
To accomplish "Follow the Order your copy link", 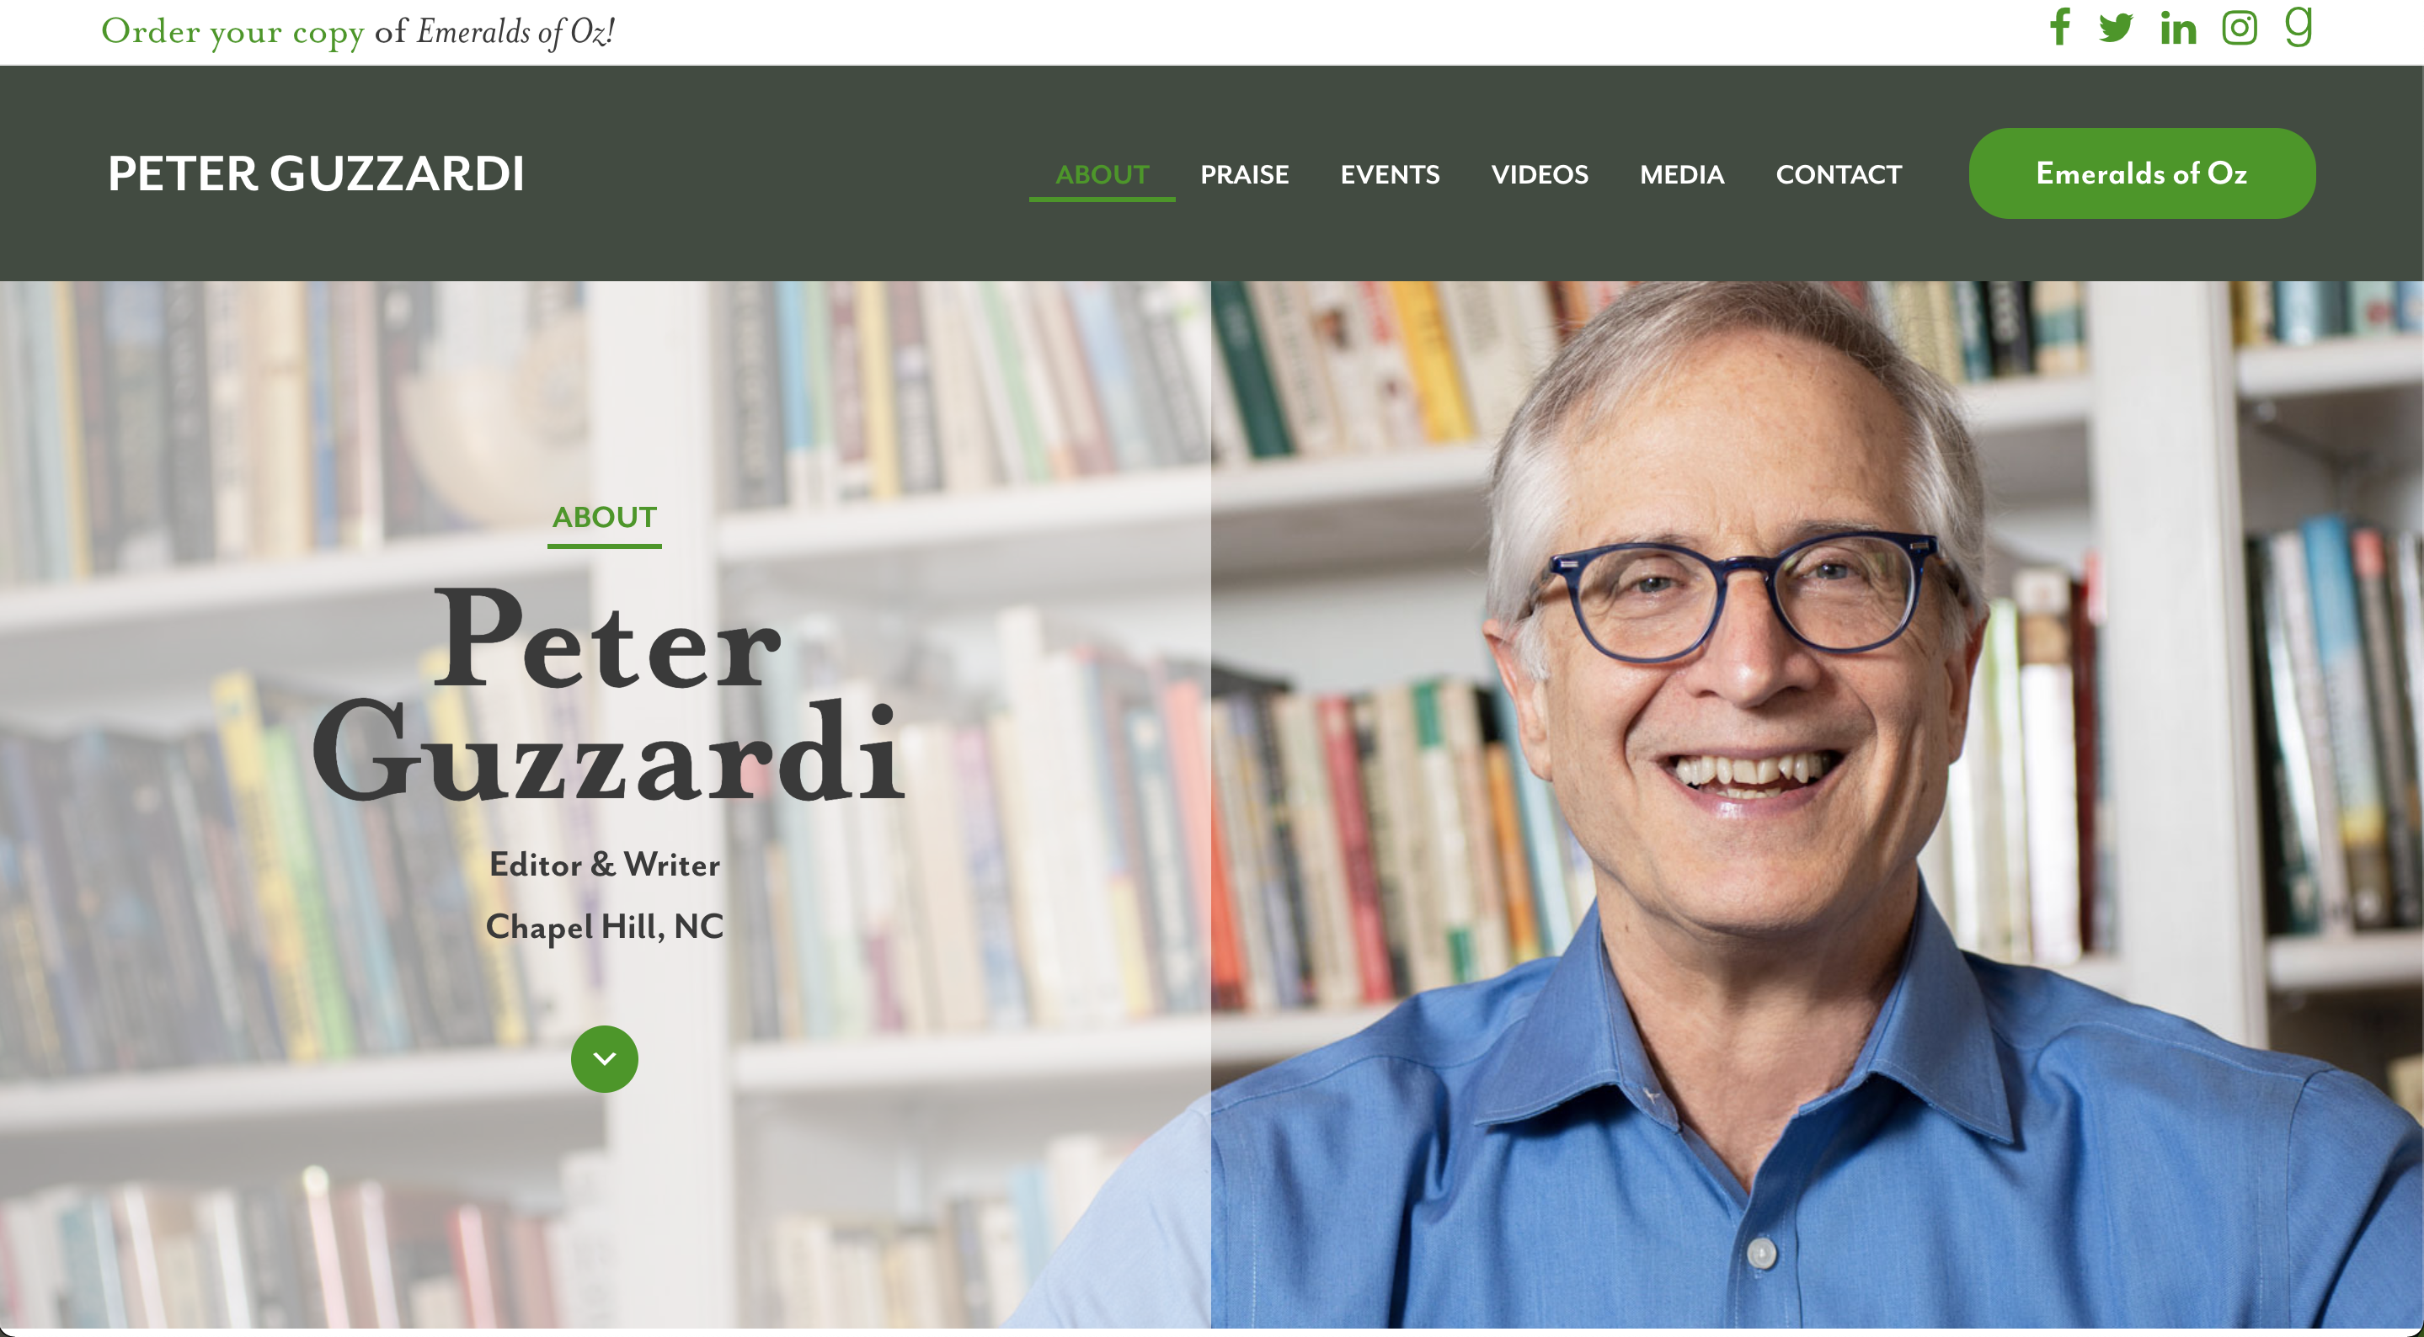I will [232, 32].
